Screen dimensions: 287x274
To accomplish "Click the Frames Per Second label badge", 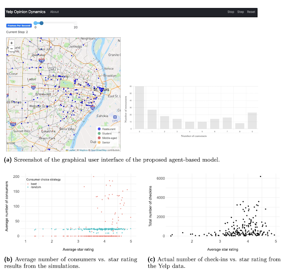I will click(19, 26).
